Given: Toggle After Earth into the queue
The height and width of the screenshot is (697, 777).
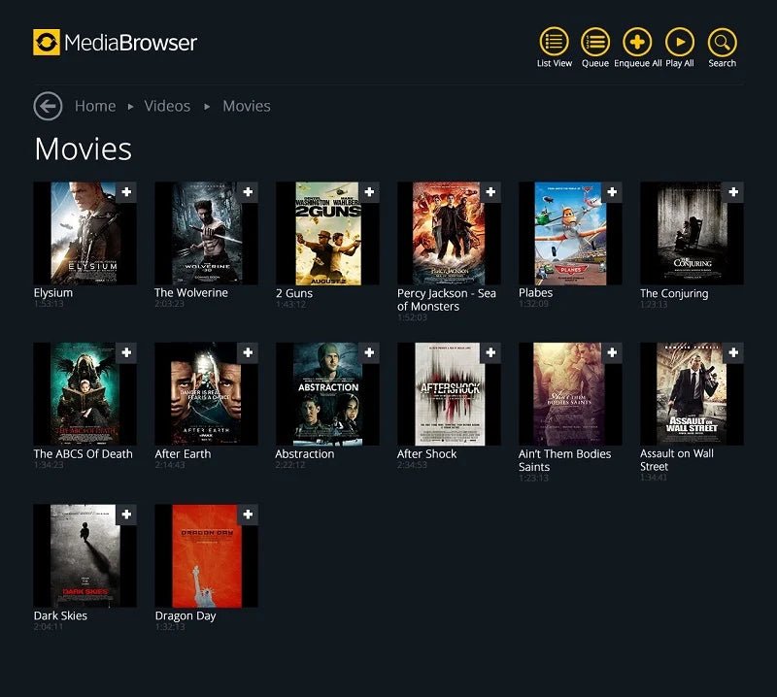Looking at the screenshot, I should coord(249,352).
